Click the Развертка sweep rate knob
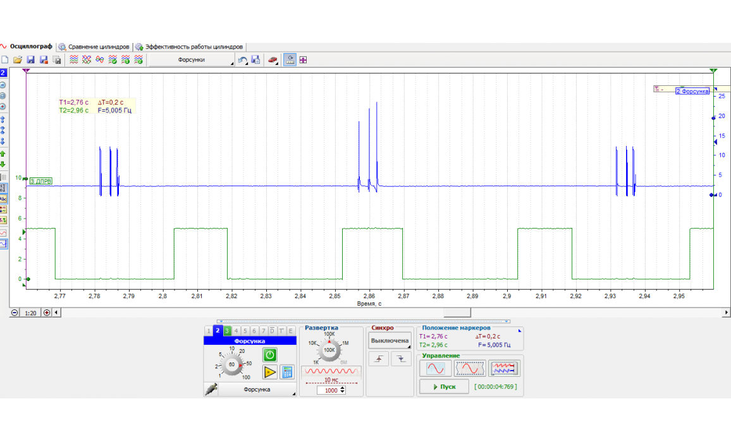Viewport: 731px width, 442px height. click(329, 350)
